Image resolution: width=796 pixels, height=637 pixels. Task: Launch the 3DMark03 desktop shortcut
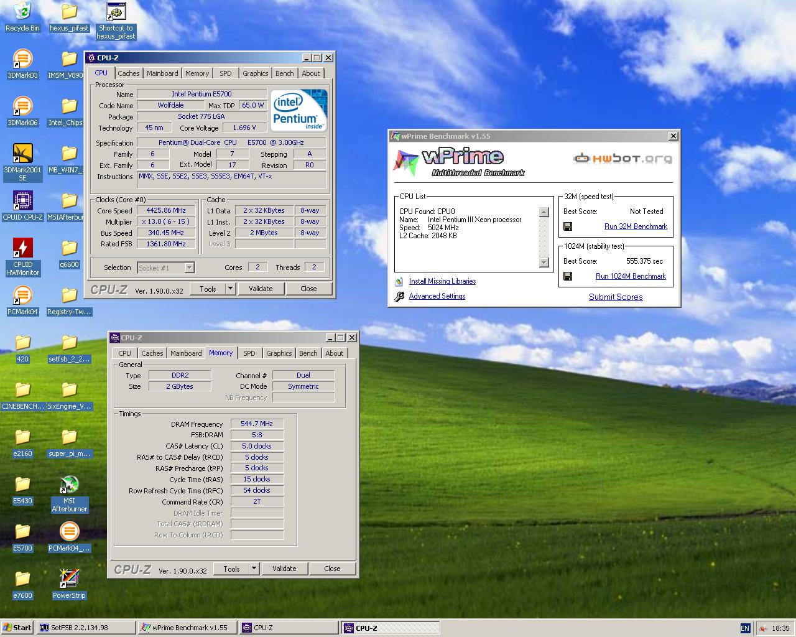(22, 64)
